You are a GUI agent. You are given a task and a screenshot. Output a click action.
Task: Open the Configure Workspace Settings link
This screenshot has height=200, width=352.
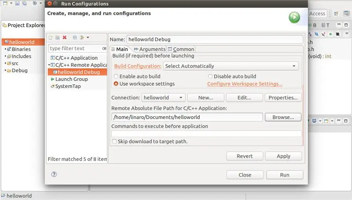tap(245, 84)
